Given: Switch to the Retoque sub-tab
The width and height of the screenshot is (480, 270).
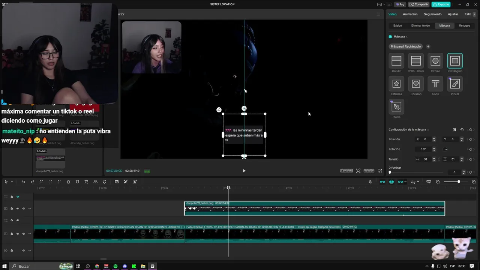Looking at the screenshot, I should [465, 25].
